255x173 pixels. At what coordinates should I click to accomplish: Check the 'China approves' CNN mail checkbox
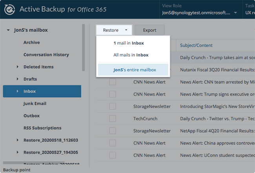(113, 143)
